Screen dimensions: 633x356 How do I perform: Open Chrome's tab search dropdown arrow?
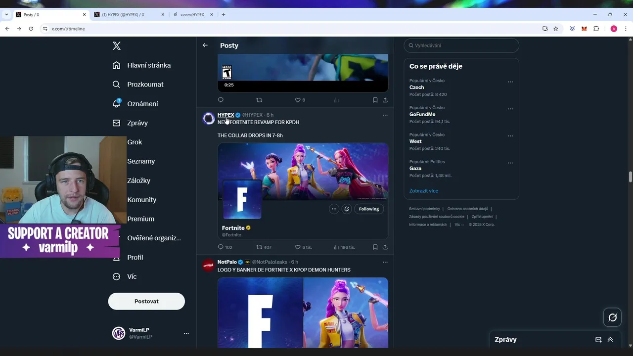(x=6, y=14)
